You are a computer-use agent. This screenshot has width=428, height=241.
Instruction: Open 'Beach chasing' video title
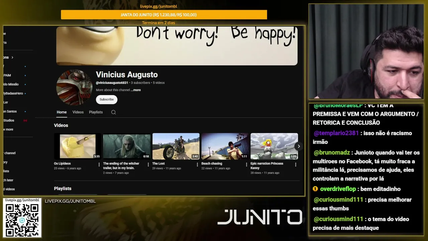[212, 164]
